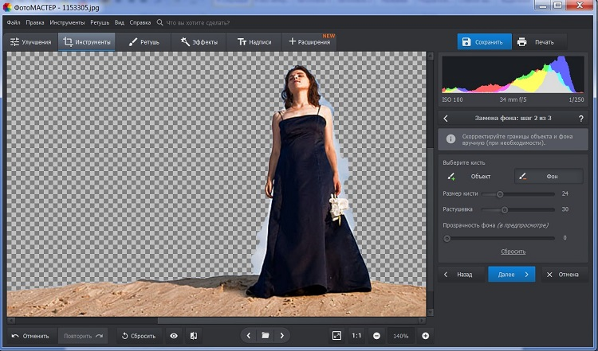Switch to the Надписи tab
Viewport: 598px width, 351px height.
pyautogui.click(x=254, y=42)
